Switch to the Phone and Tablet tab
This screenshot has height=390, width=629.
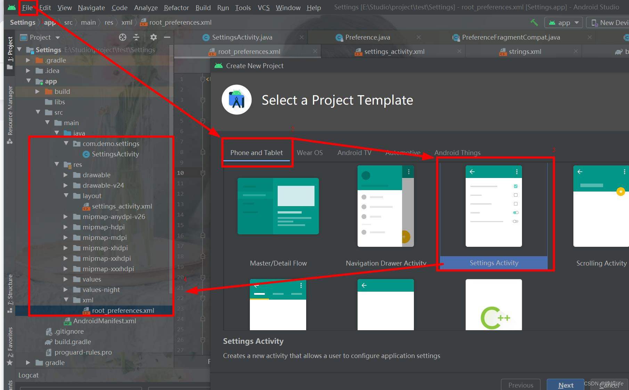(x=256, y=153)
